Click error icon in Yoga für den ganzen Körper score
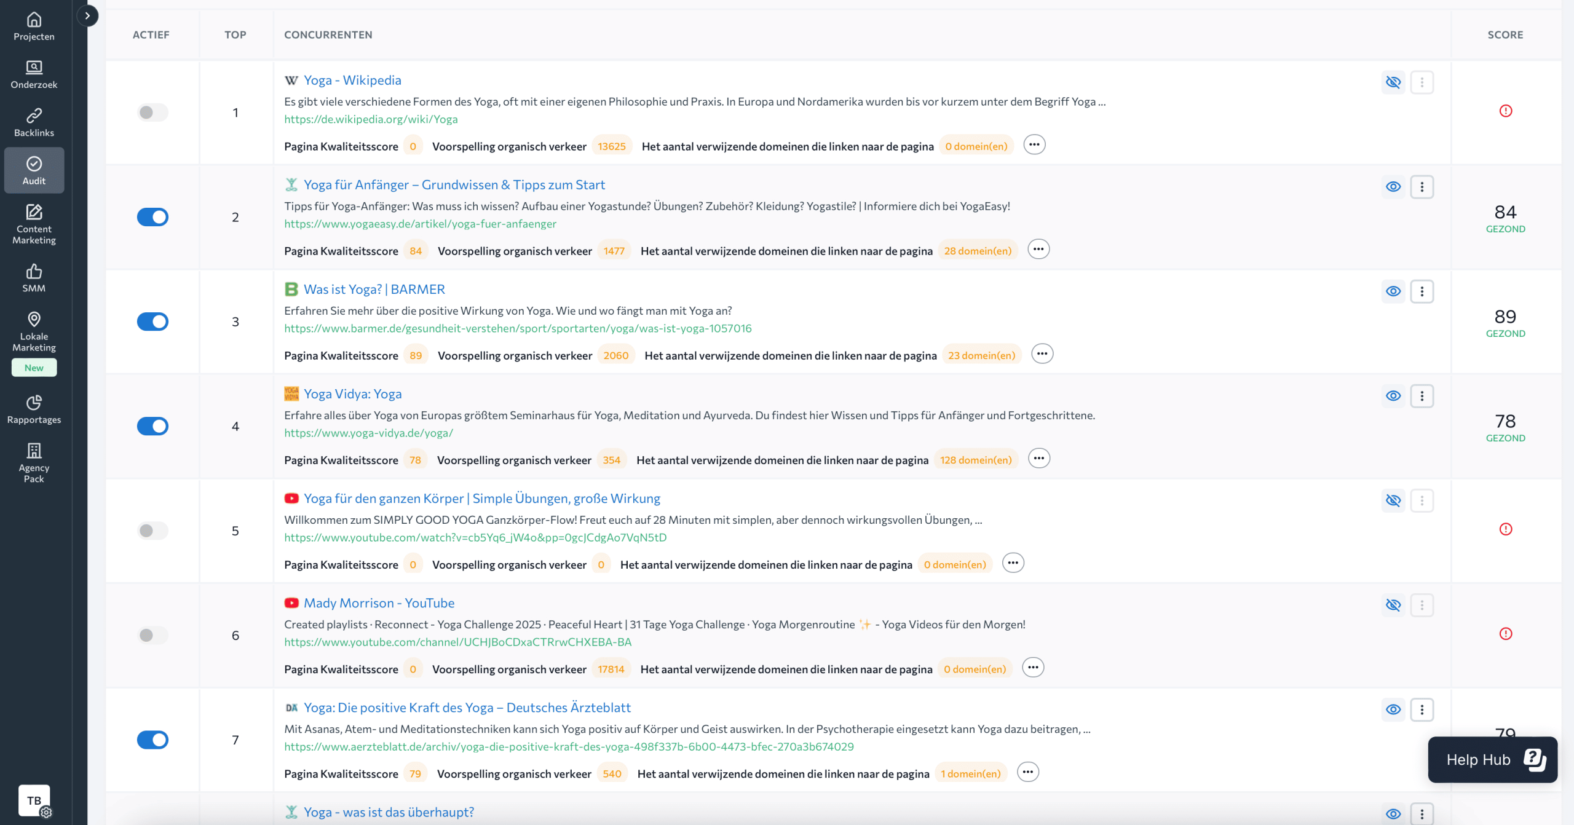The width and height of the screenshot is (1574, 825). [x=1506, y=529]
